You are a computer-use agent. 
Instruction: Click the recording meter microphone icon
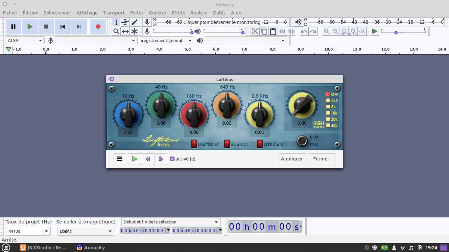147,22
